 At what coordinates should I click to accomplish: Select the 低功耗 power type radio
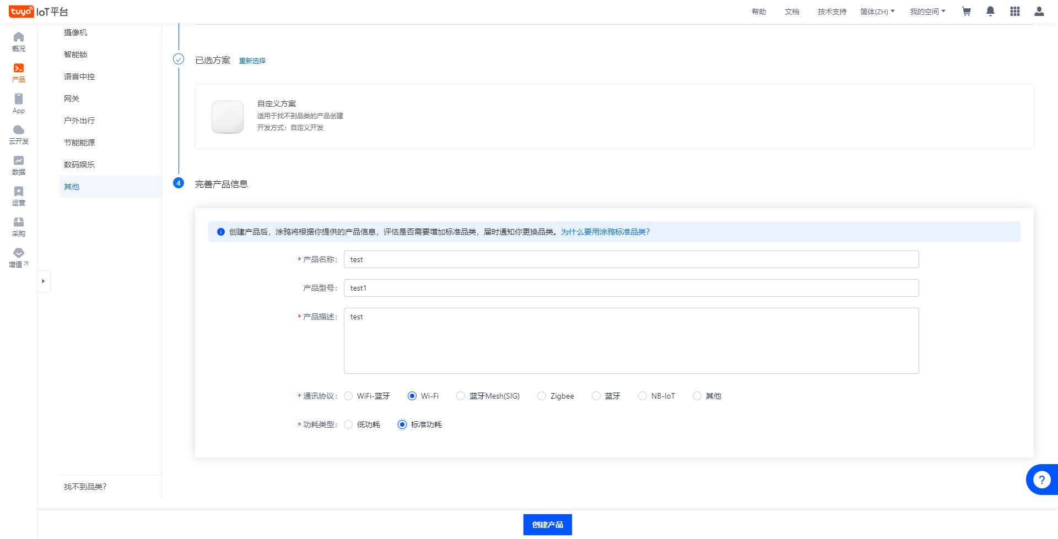coord(348,424)
